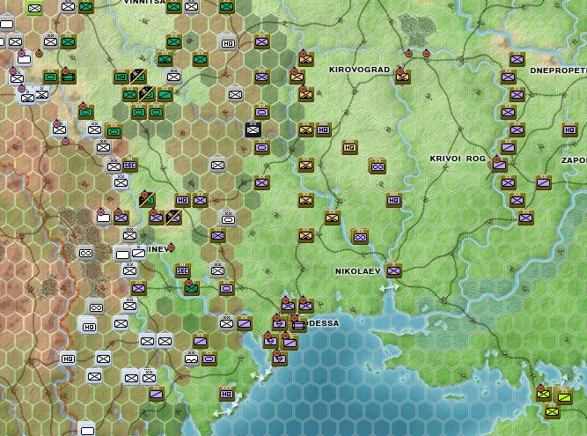Select the purple HQ beside purple infantry near Kishinev

pos(183,201)
